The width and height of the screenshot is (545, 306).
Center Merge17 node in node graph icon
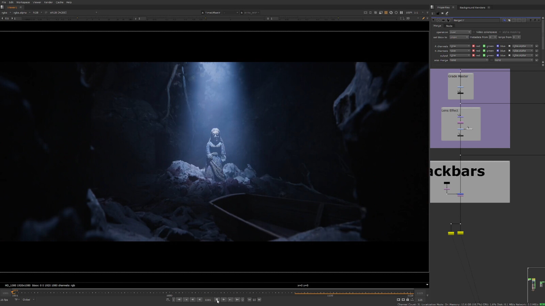tap(438, 20)
